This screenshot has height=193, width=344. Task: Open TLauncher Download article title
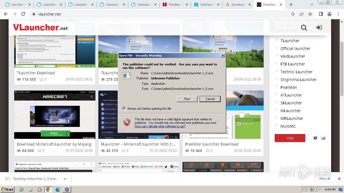(x=36, y=73)
